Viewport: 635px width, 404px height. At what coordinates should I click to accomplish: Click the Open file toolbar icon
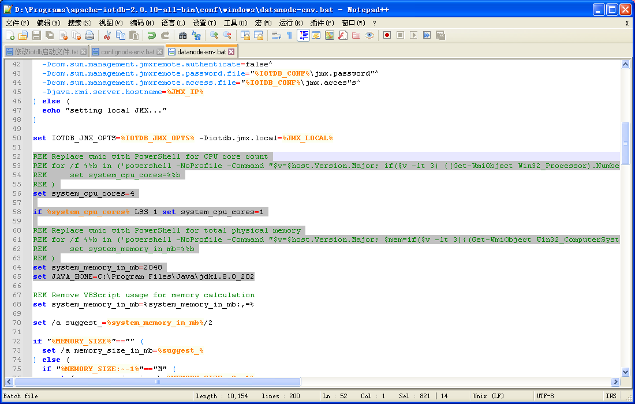point(23,36)
